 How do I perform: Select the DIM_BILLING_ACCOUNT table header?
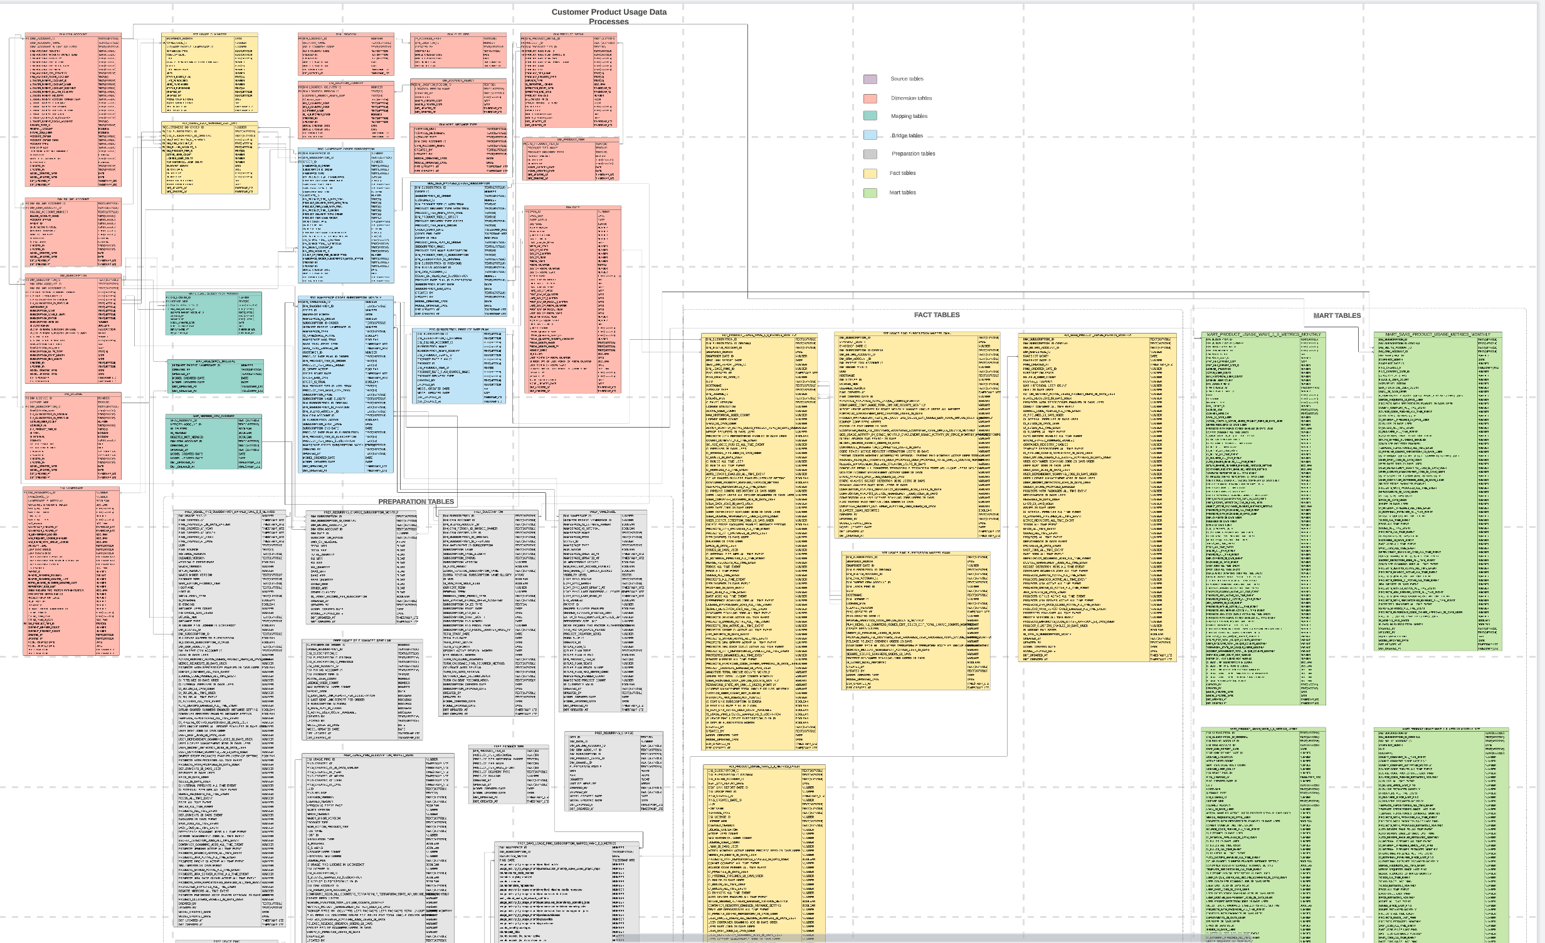coord(73,199)
